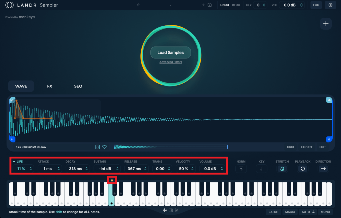Switch to the FX tab
341x218 pixels.
pos(50,86)
